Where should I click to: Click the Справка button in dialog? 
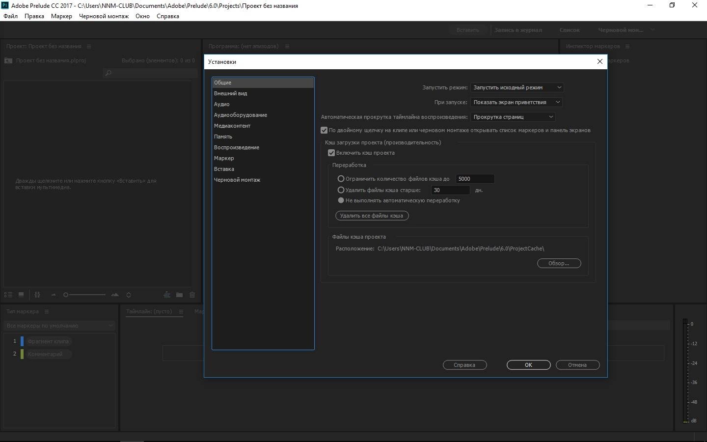[464, 365]
